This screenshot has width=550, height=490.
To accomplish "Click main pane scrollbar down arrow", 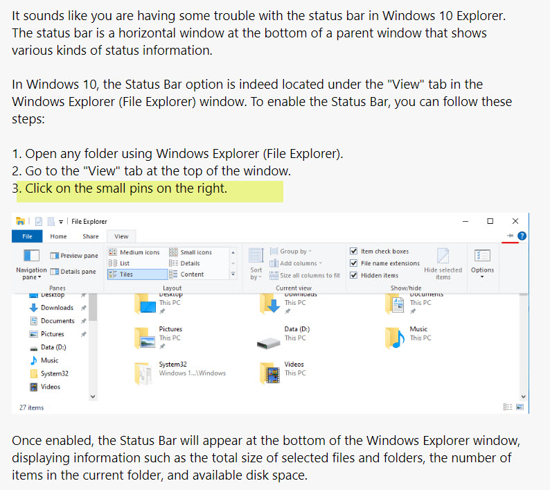I will [x=524, y=396].
